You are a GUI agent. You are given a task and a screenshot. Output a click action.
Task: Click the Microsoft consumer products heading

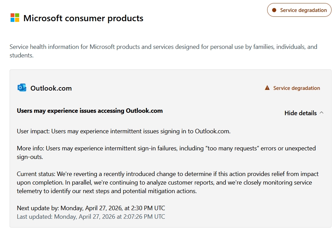(x=83, y=18)
